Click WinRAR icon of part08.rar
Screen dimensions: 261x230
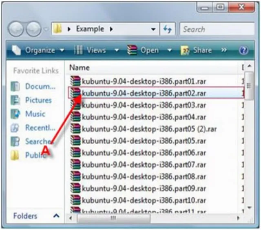point(75,176)
